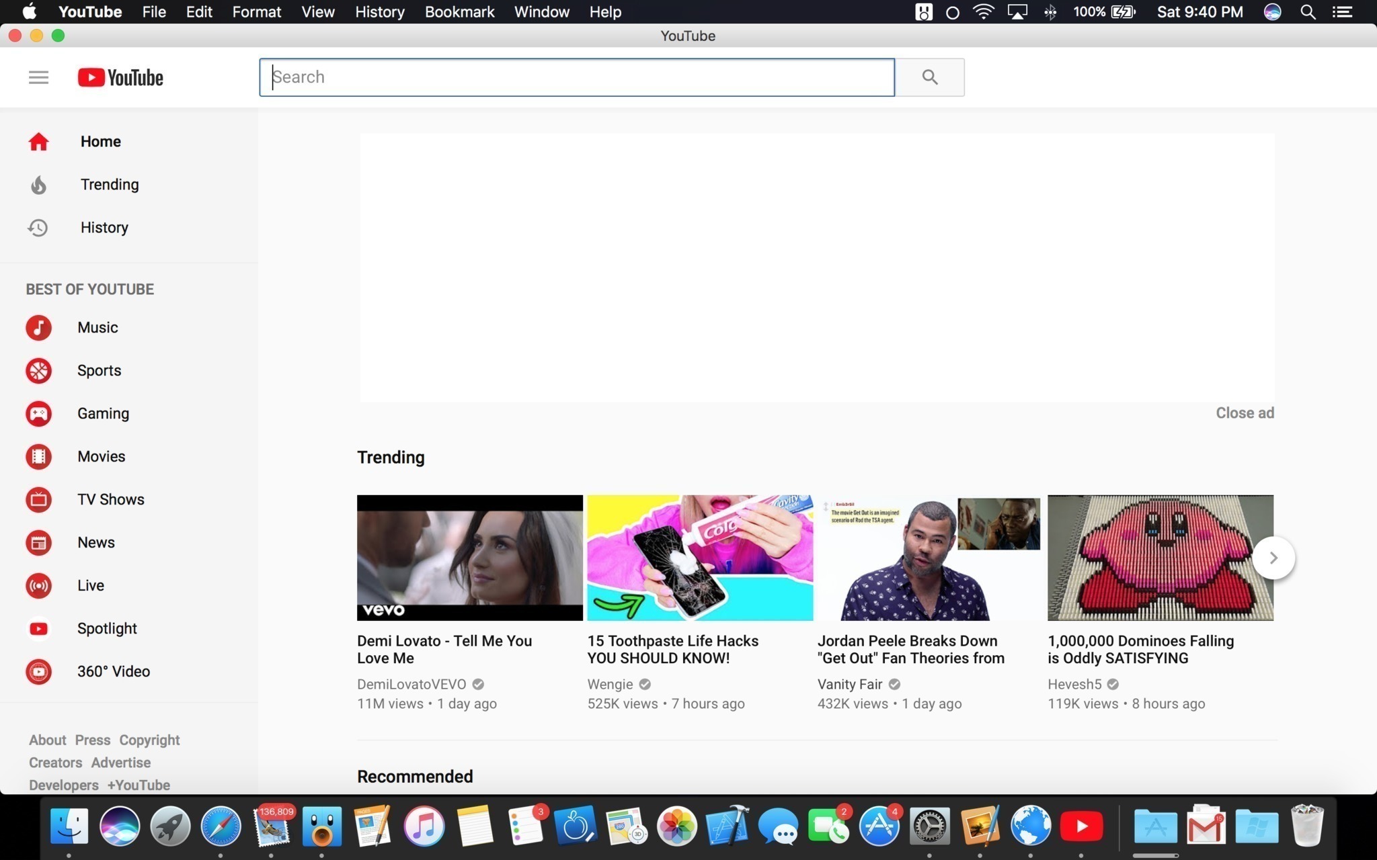The width and height of the screenshot is (1377, 860).
Task: Open the Advertise footer link
Action: [121, 763]
